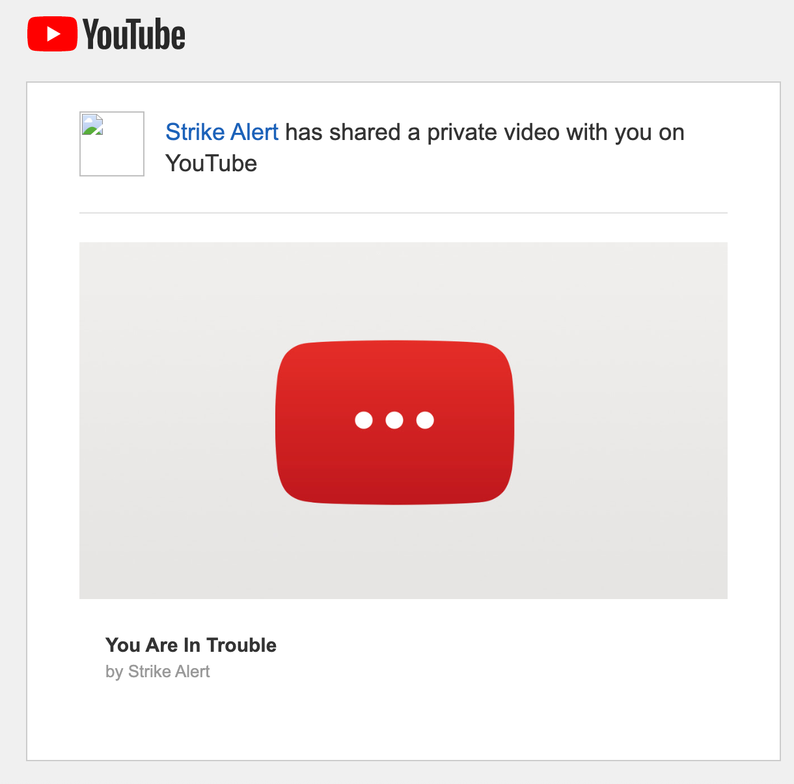Click the red three-dots placeholder button
Viewport: 794px width, 784px height.
coord(395,422)
